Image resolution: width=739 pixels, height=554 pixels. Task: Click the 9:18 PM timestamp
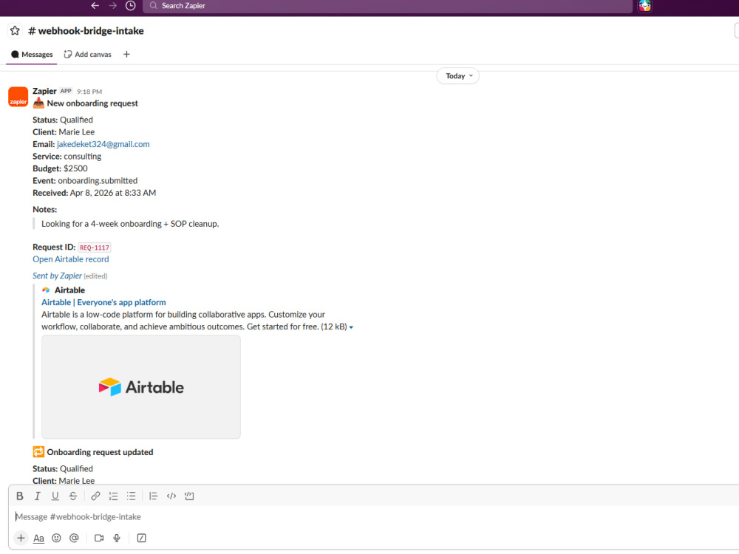pos(89,92)
